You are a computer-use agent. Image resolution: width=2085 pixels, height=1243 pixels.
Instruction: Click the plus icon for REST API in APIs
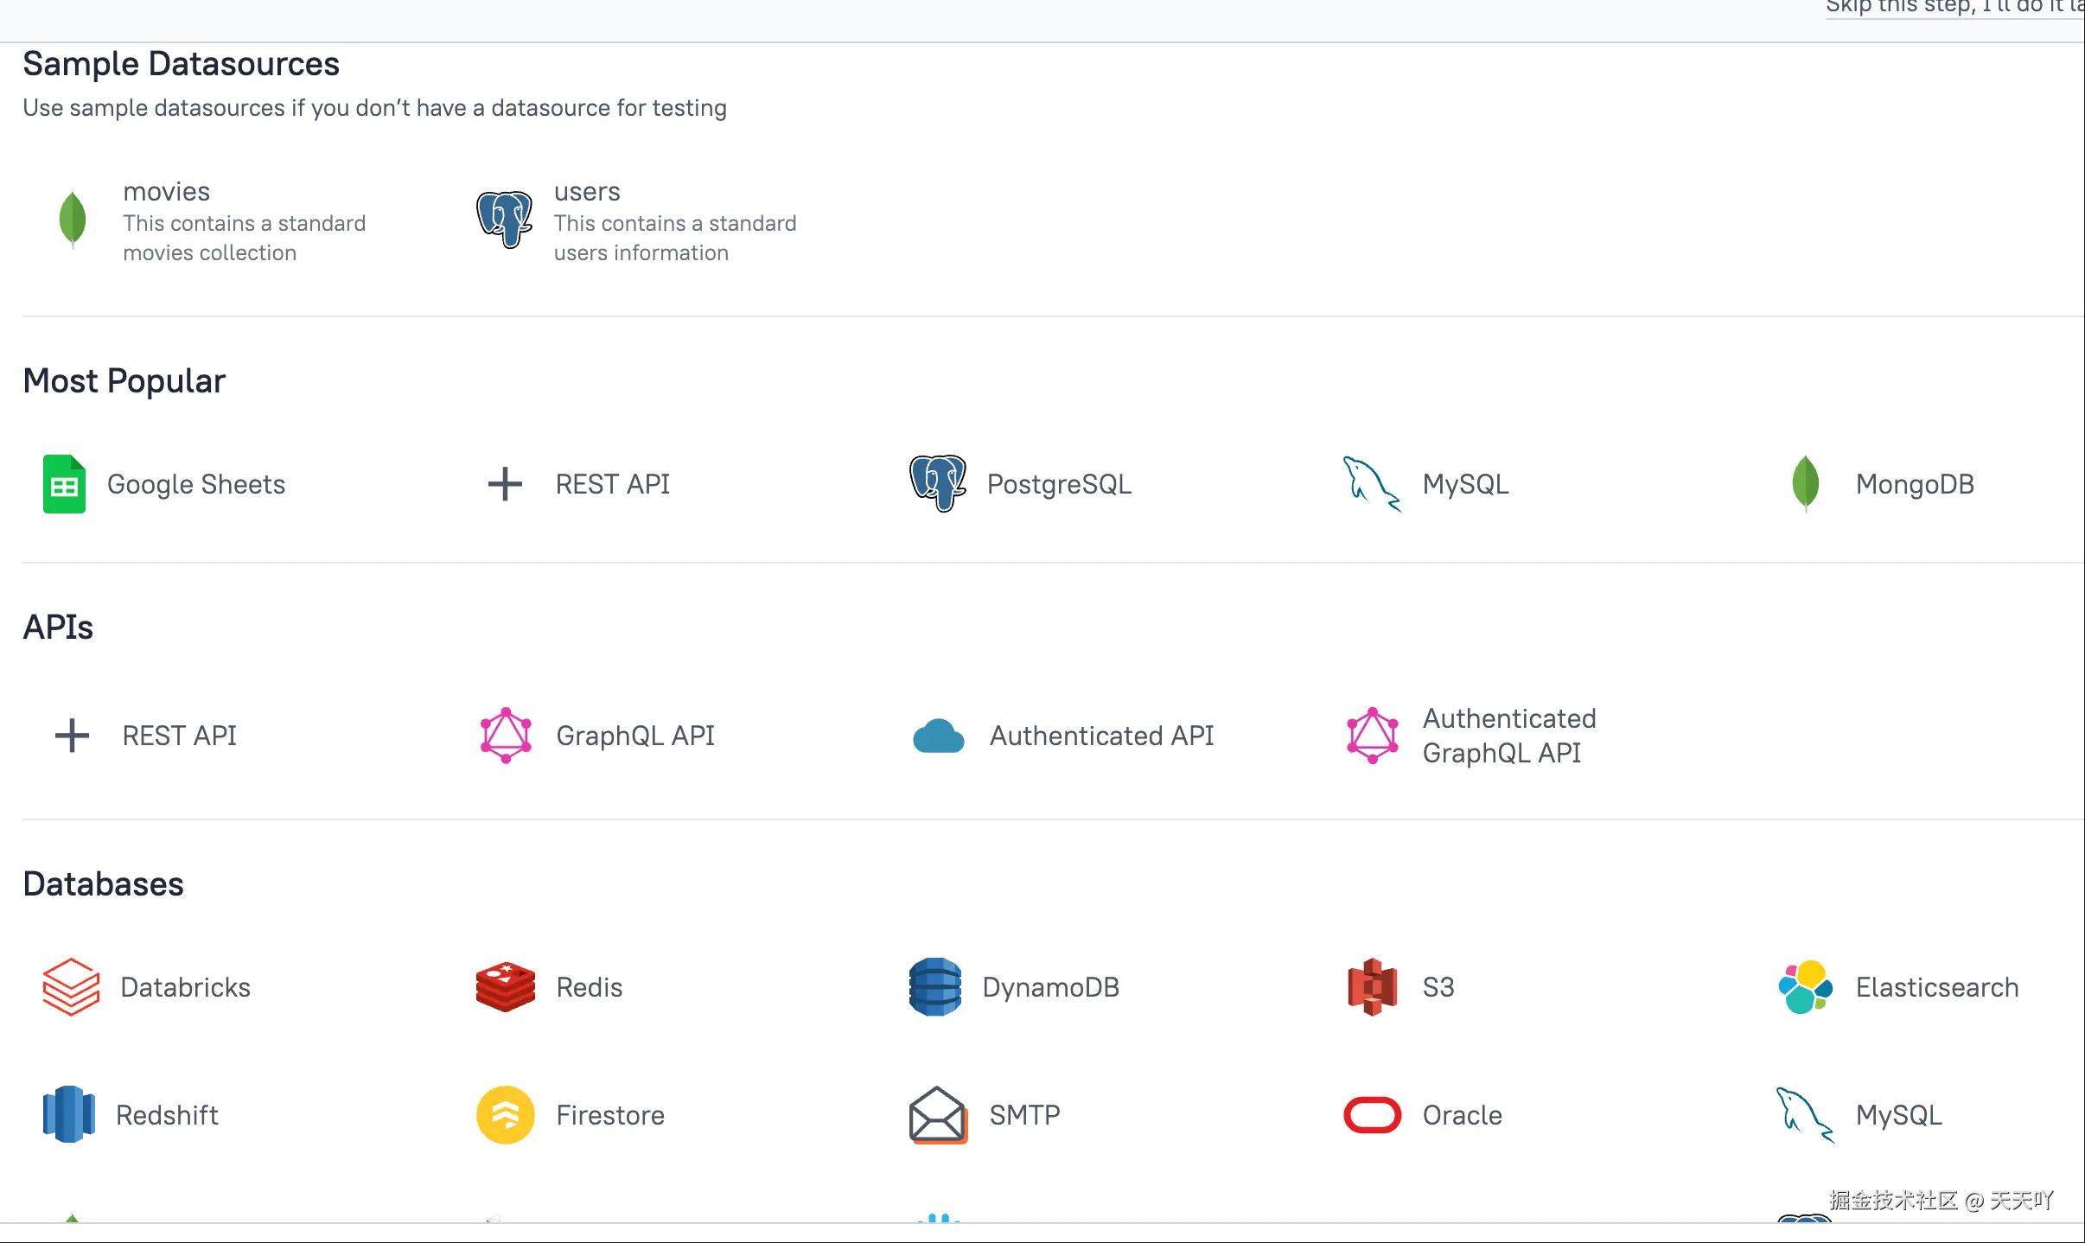point(72,736)
